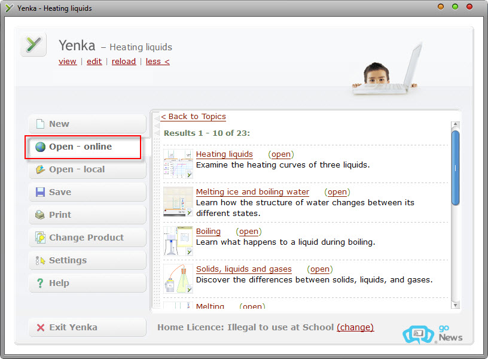Image resolution: width=488 pixels, height=359 pixels.
Task: Click the change licence link
Action: click(355, 327)
